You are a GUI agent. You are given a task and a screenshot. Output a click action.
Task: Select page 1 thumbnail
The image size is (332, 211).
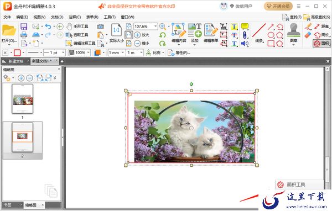[23, 99]
